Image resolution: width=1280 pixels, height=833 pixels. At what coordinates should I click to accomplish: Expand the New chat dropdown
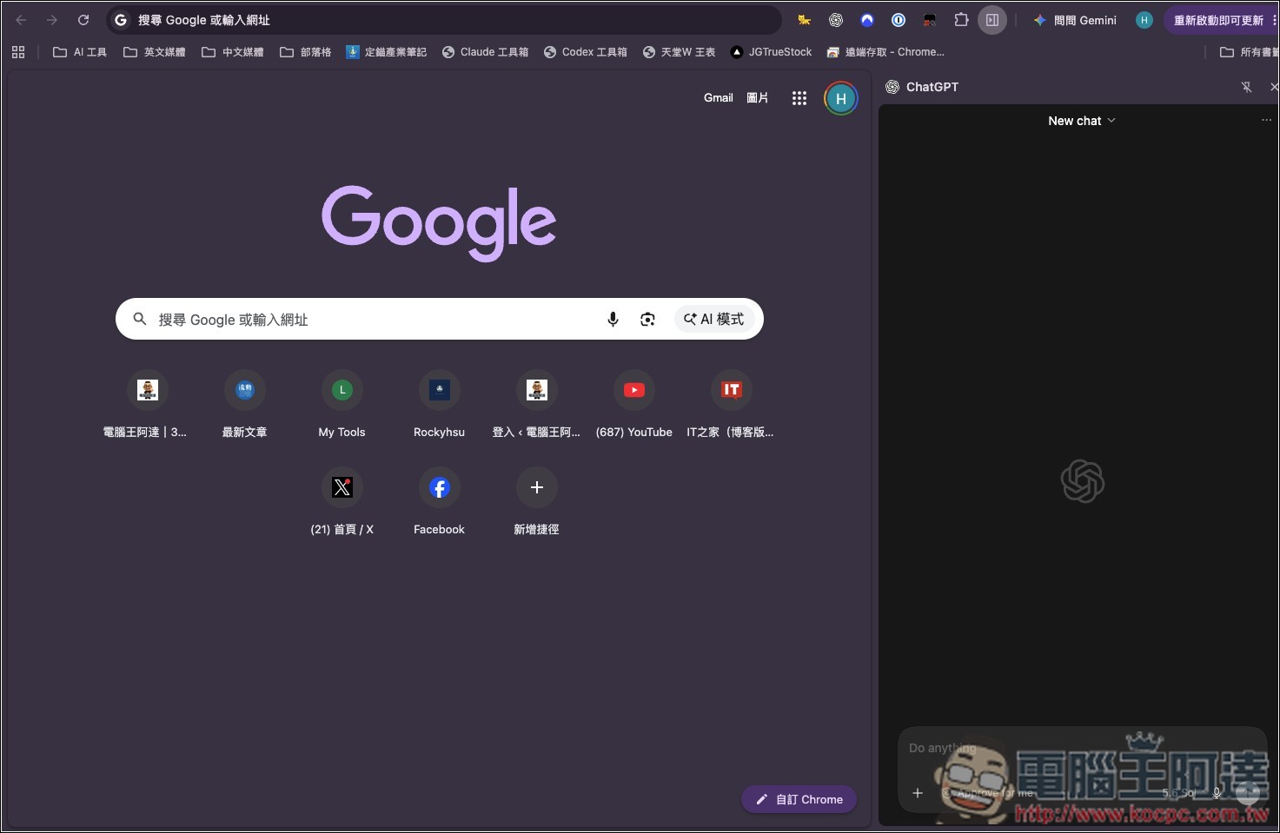click(1082, 121)
